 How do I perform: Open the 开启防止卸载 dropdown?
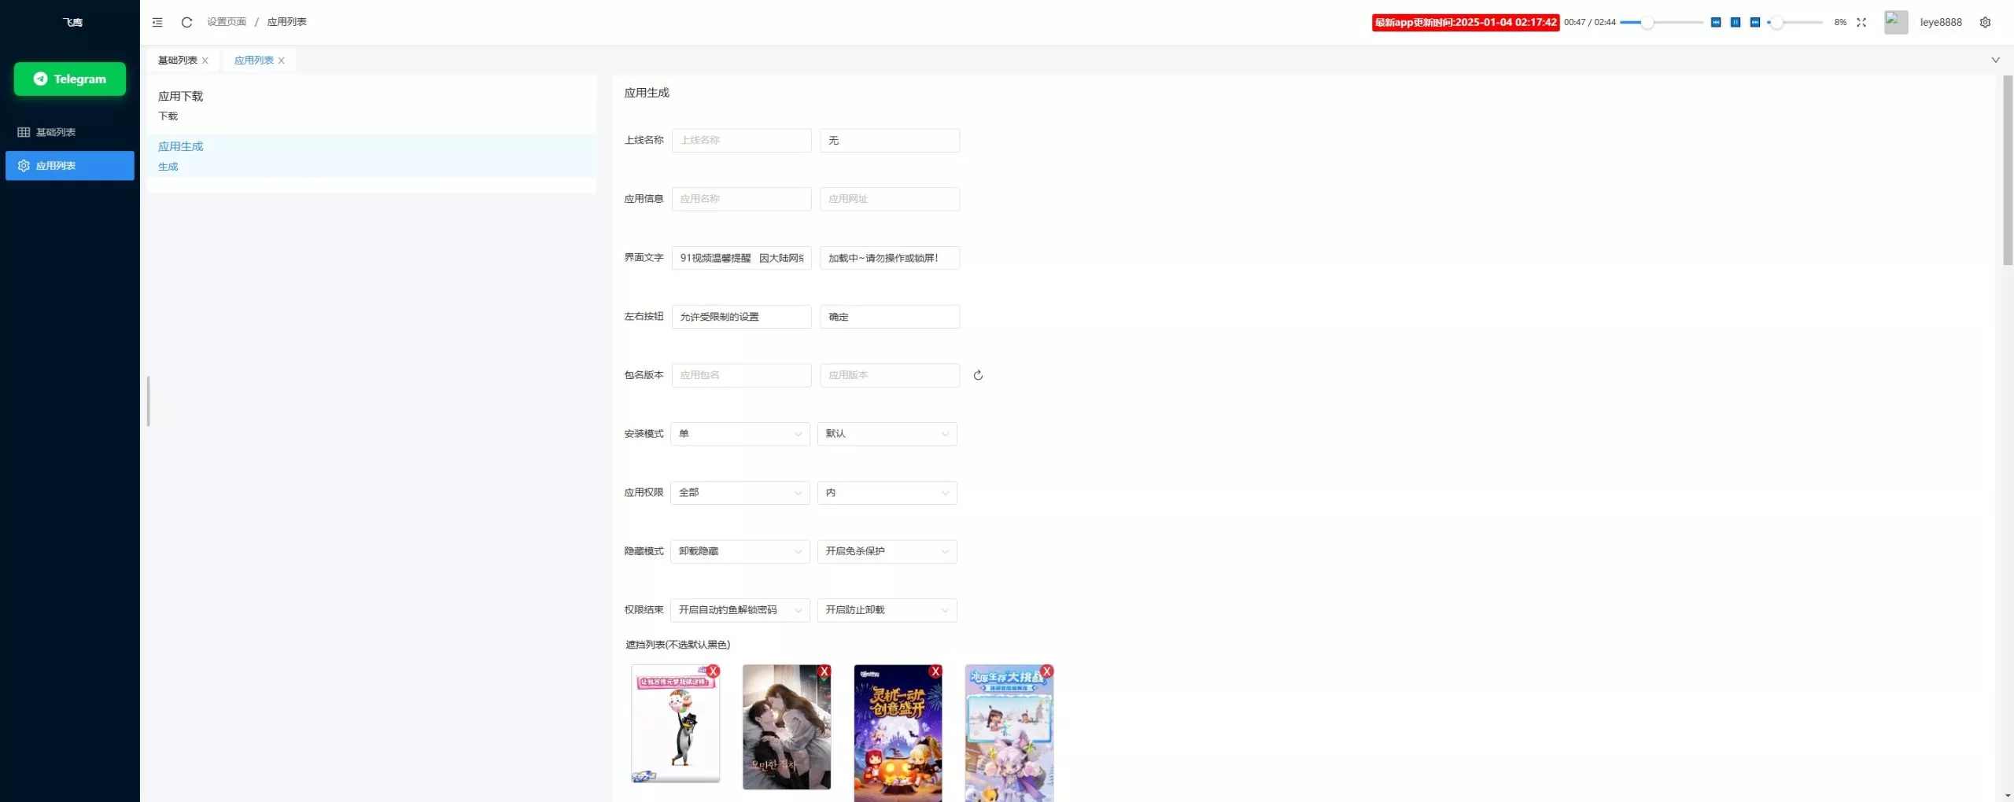tap(887, 610)
